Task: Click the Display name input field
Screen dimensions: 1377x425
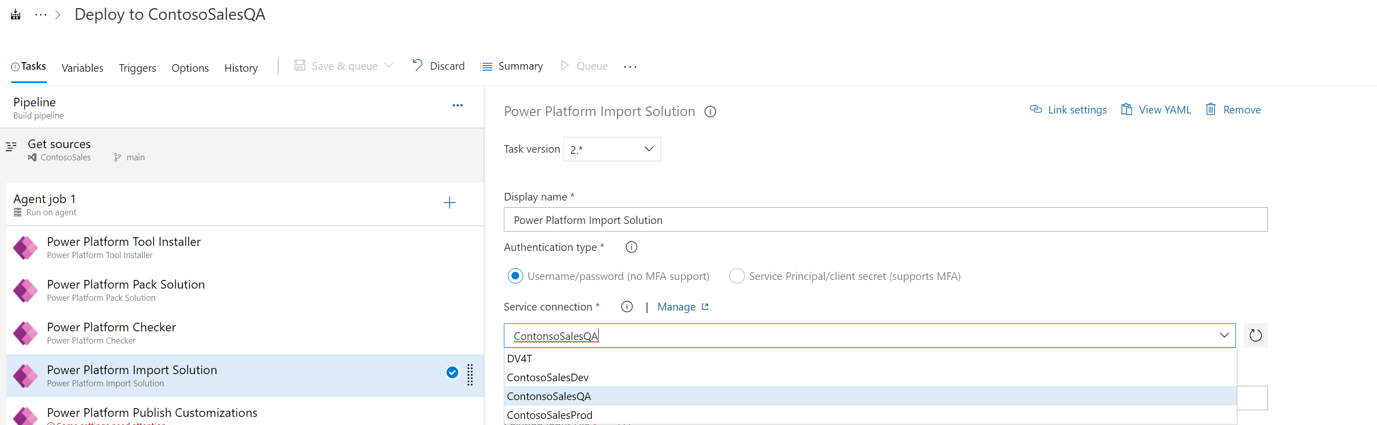Action: (x=885, y=220)
